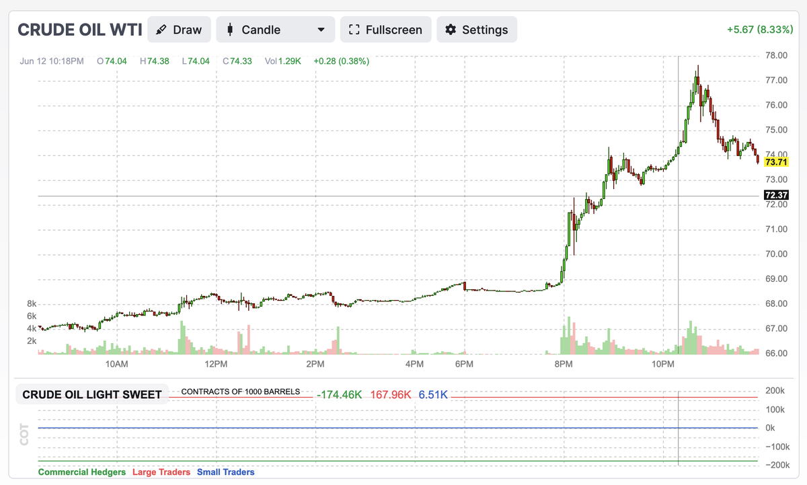Click the Commercial Hedgers legend label
Viewport: 807px width, 485px height.
[x=82, y=472]
